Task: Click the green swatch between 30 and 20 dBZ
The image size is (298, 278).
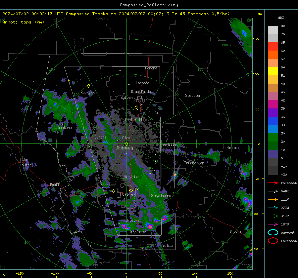Action: click(273, 138)
